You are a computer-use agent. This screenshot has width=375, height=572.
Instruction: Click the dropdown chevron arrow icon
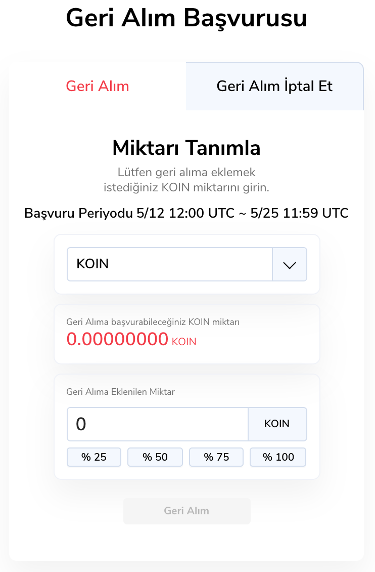pos(290,265)
